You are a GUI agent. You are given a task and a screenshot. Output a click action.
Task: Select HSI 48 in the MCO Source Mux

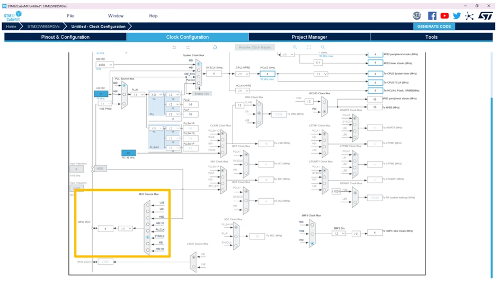tap(148, 250)
